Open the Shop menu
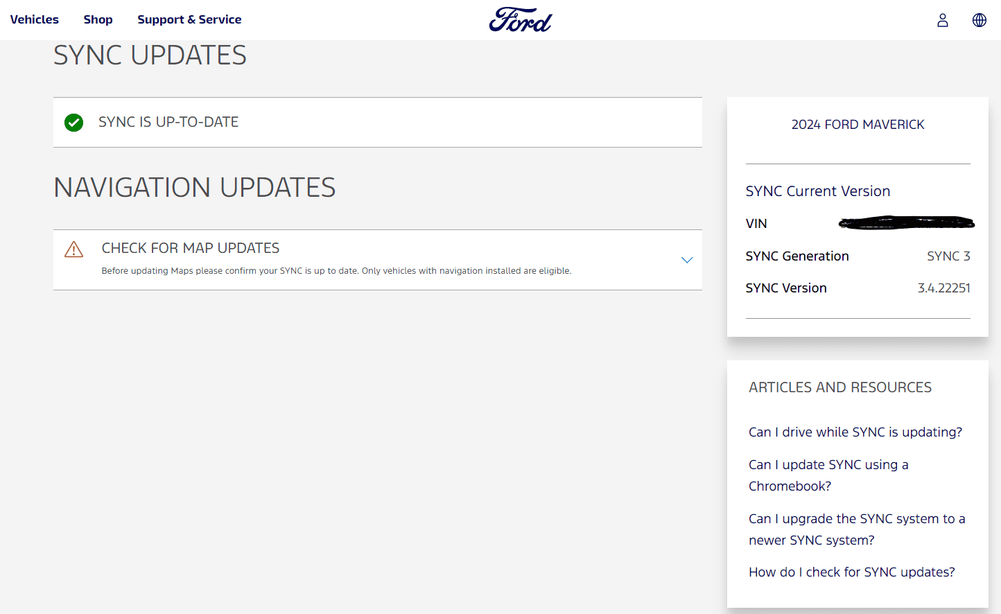1001x614 pixels. (x=98, y=19)
